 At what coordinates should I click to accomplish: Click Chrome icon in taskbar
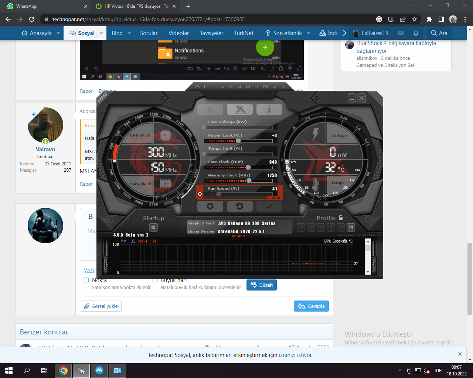coord(63,371)
